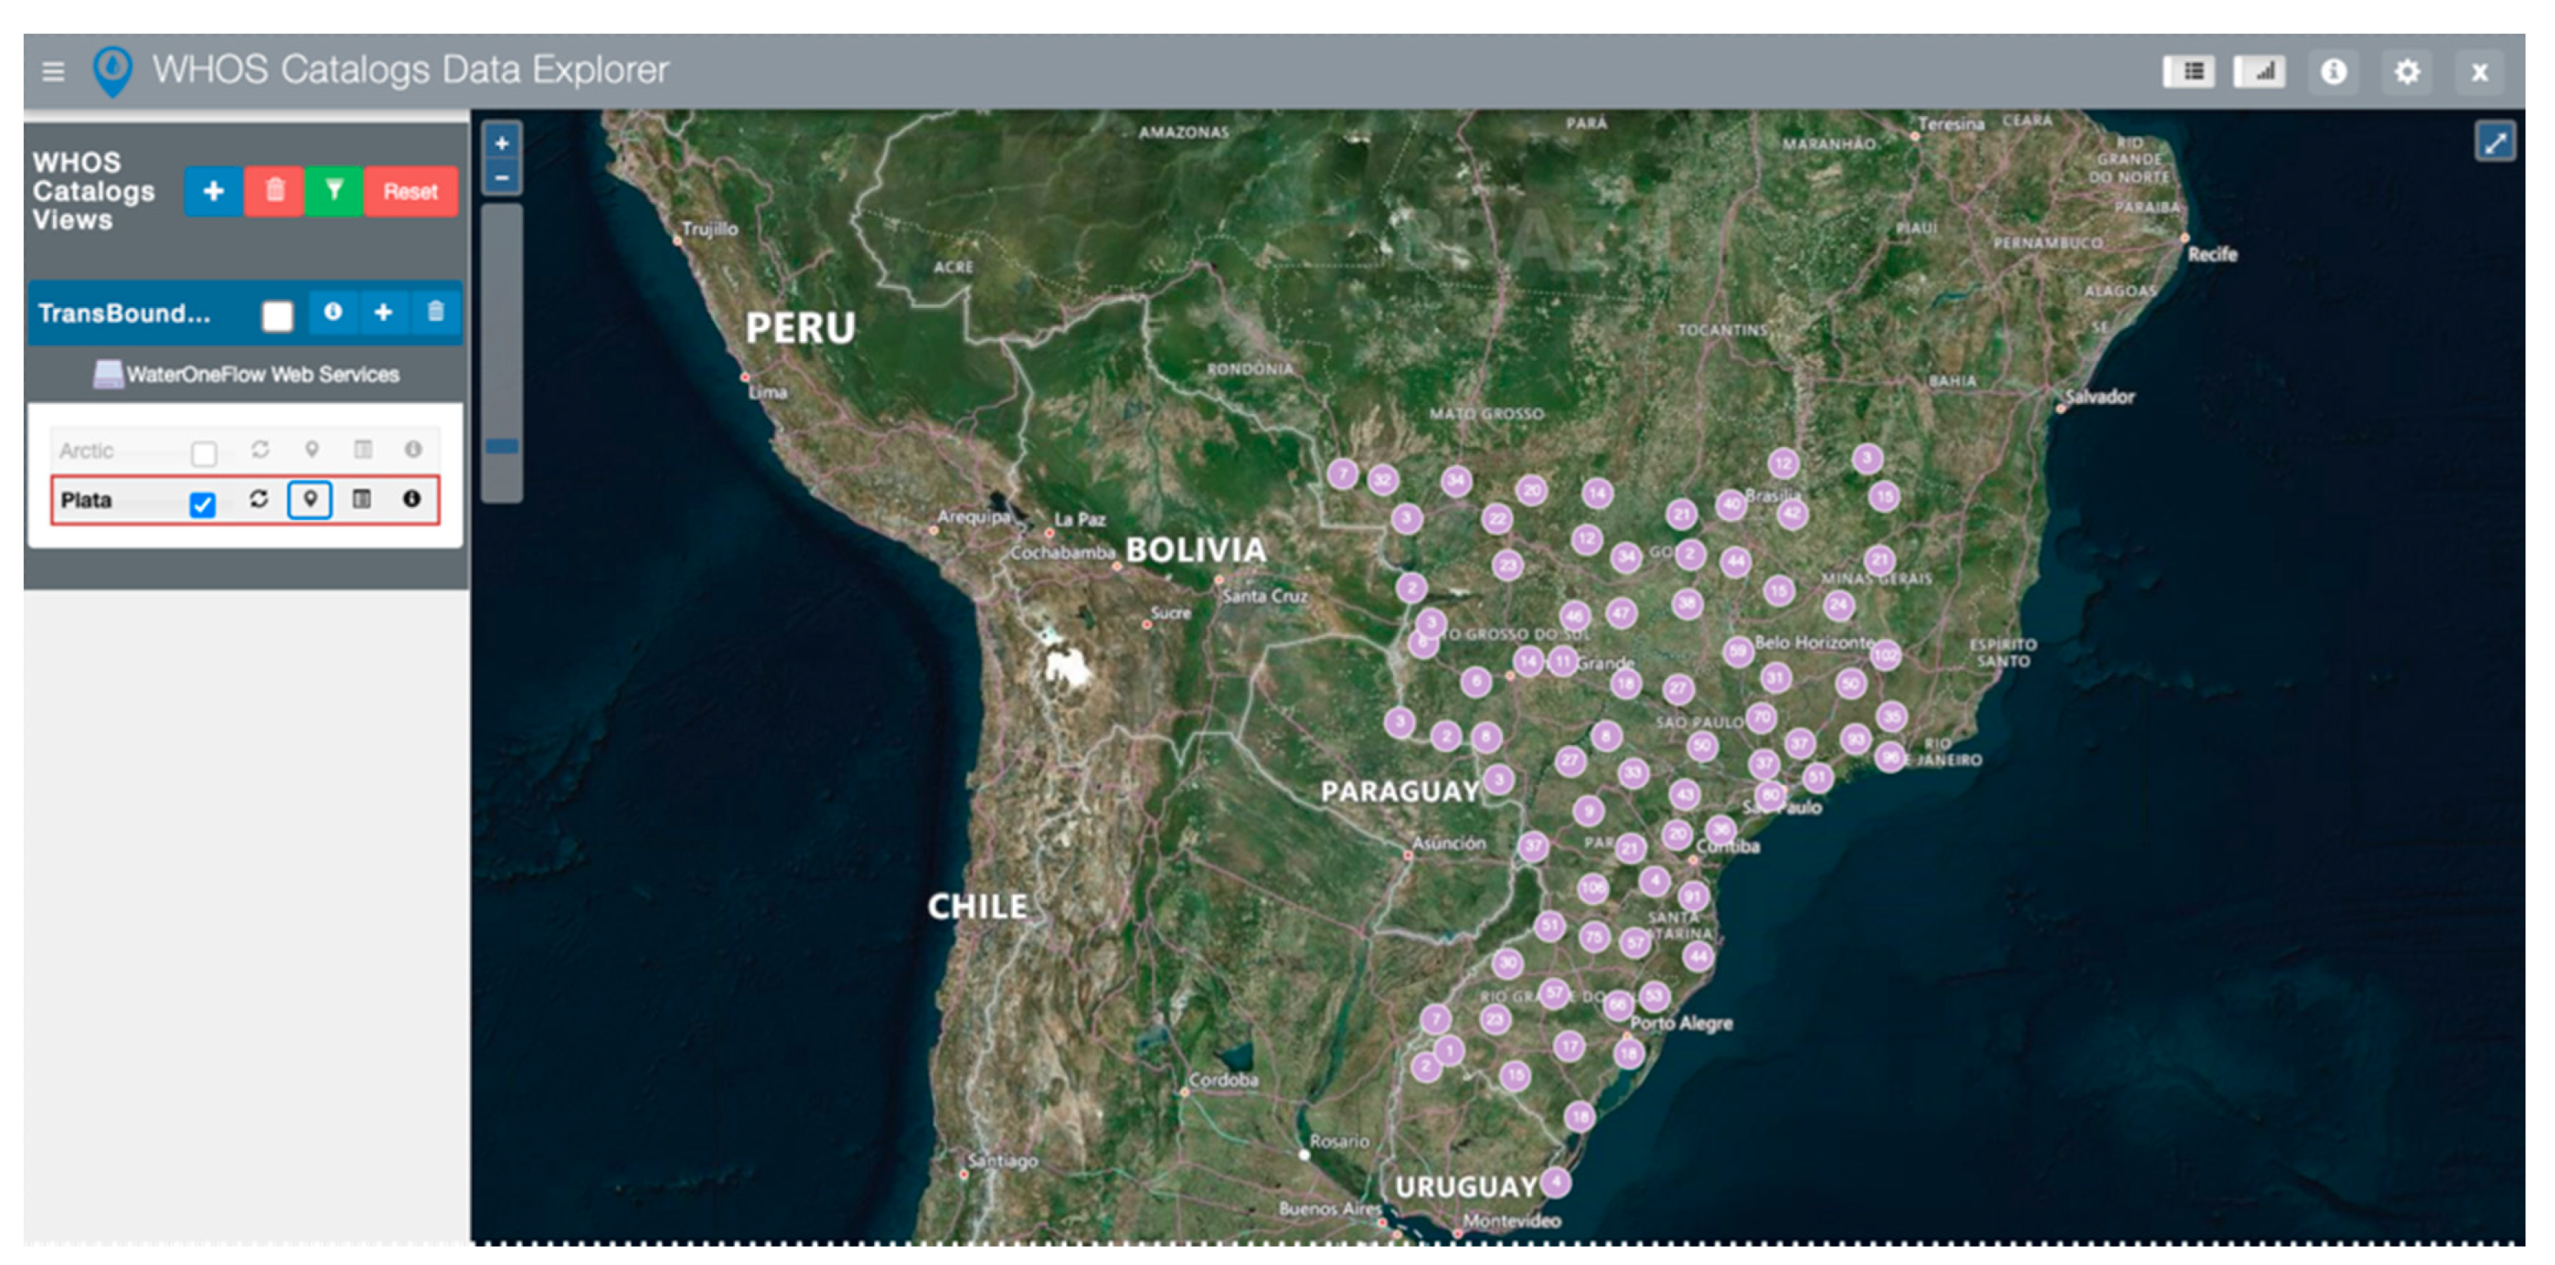Refresh the Plata catalog
2555x1265 pixels.
(x=259, y=499)
